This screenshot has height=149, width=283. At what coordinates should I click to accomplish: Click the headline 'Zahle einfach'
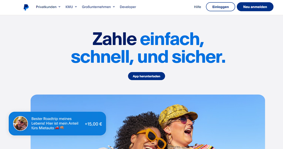(148, 39)
